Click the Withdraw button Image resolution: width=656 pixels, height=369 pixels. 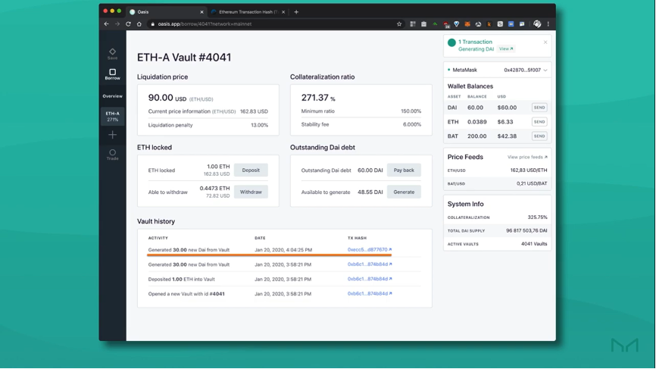tap(251, 192)
